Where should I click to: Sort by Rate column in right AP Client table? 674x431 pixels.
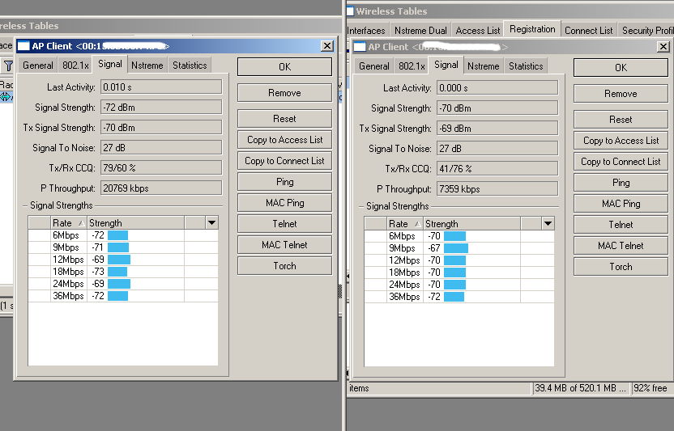click(405, 224)
